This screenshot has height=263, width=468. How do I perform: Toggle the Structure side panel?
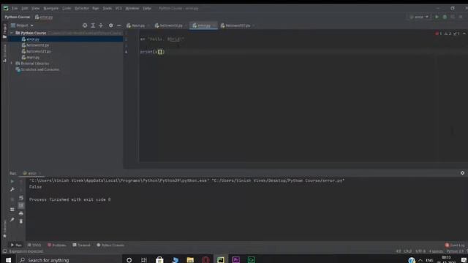pos(4,53)
